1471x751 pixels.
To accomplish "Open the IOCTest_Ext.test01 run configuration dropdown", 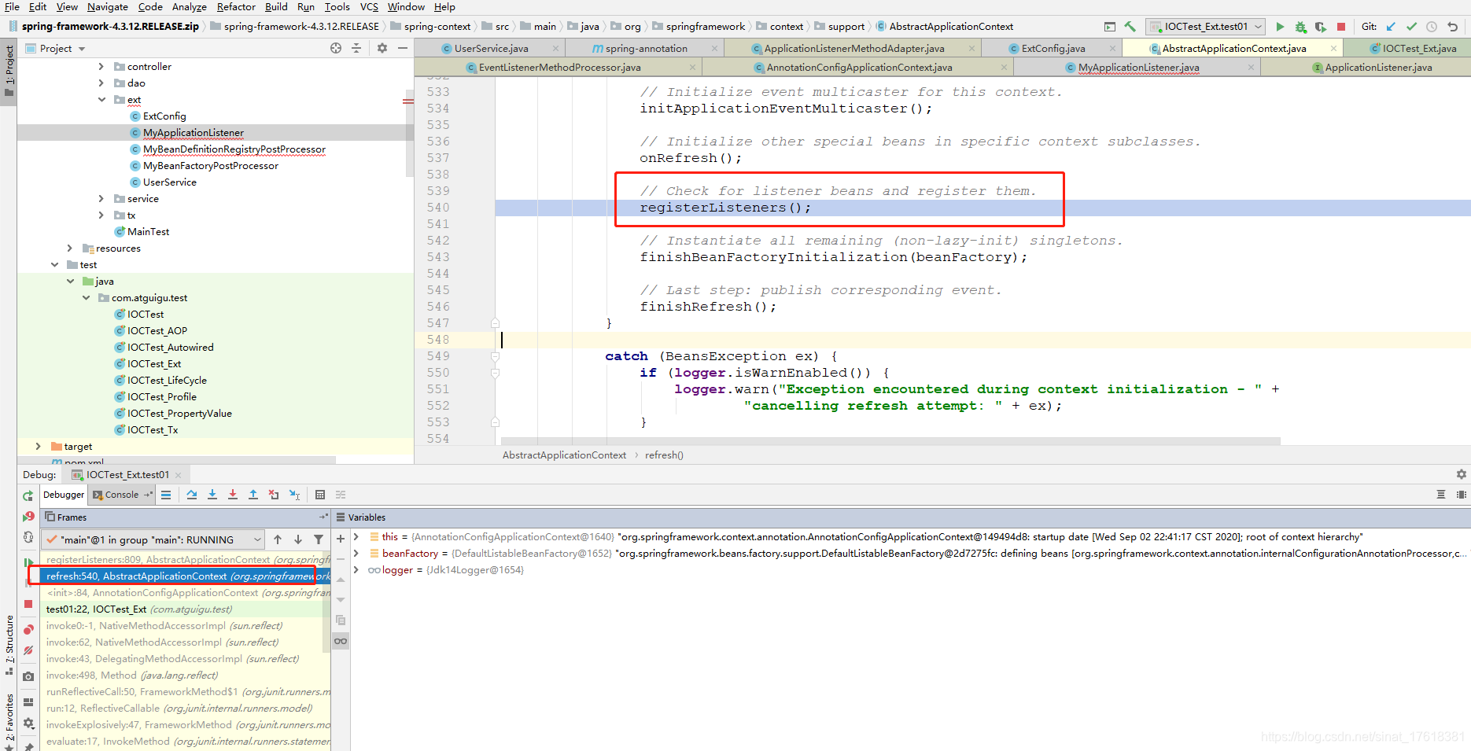I will [x=1205, y=27].
